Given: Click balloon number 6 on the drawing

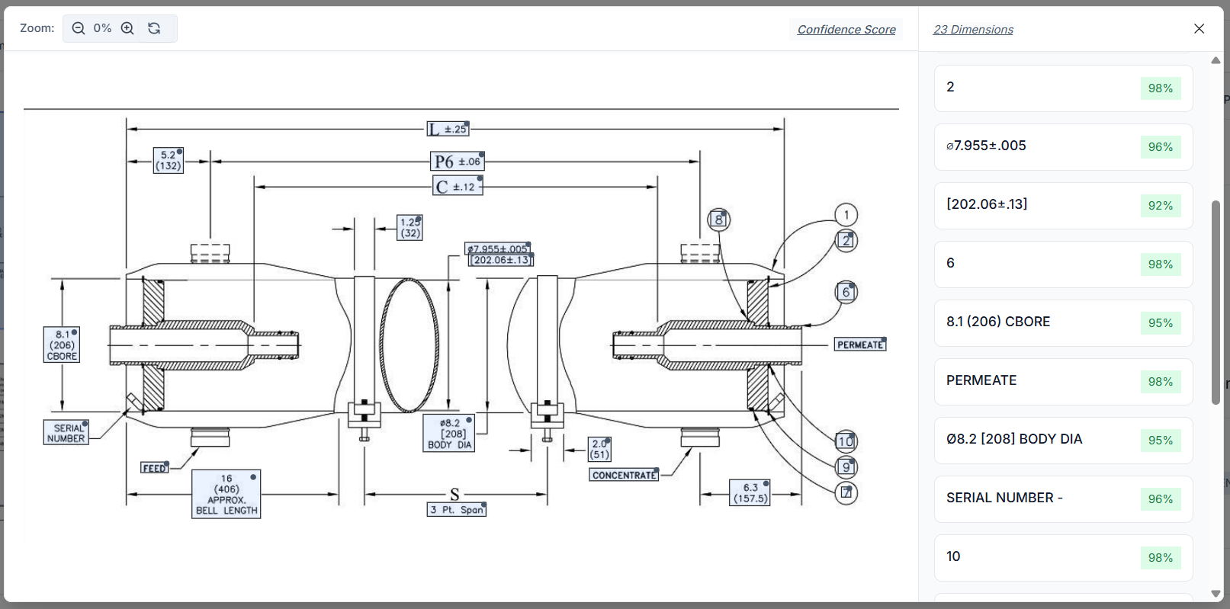Looking at the screenshot, I should click(x=846, y=292).
